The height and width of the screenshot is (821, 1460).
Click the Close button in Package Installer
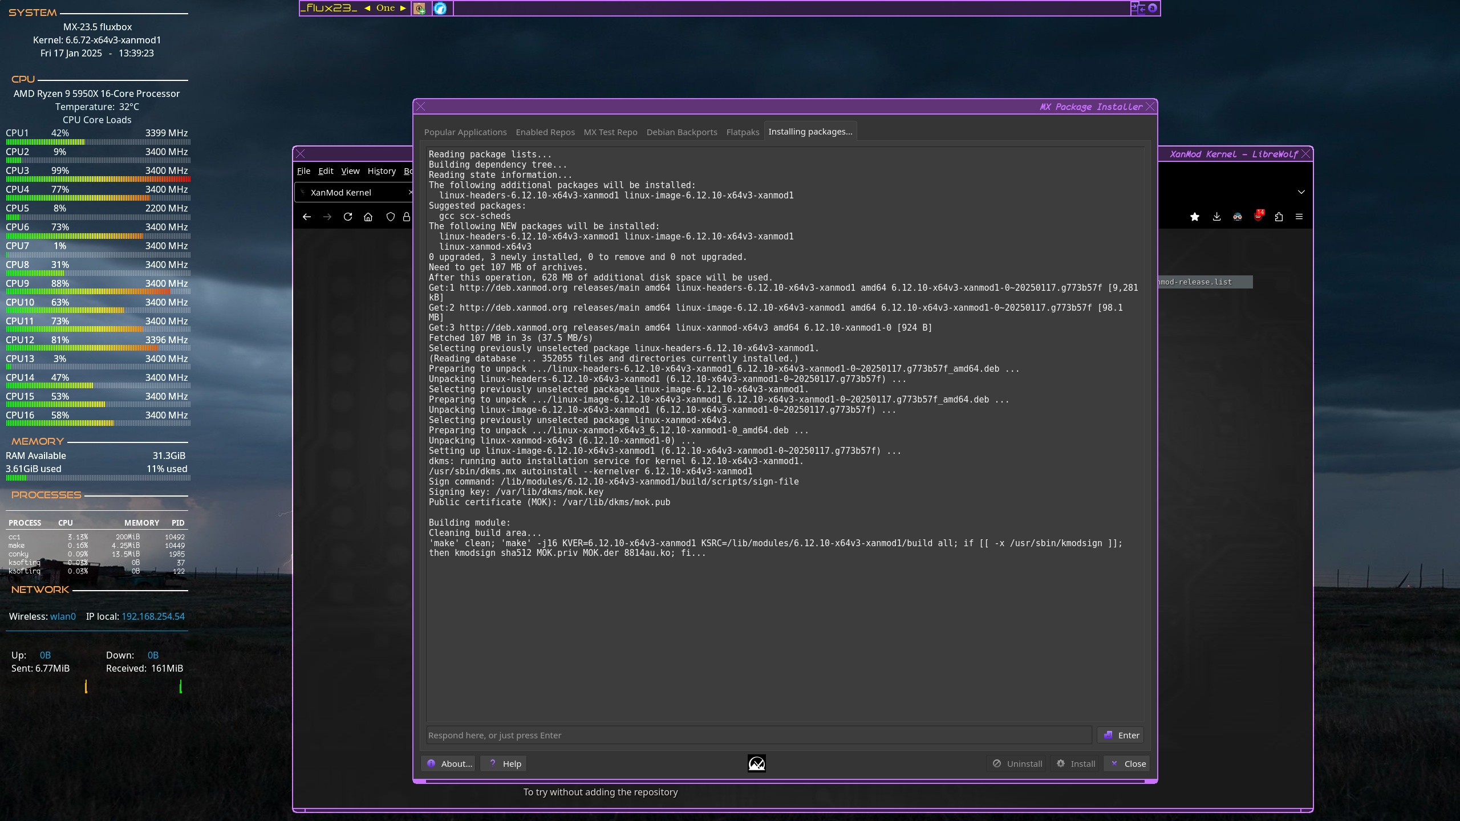1127,764
